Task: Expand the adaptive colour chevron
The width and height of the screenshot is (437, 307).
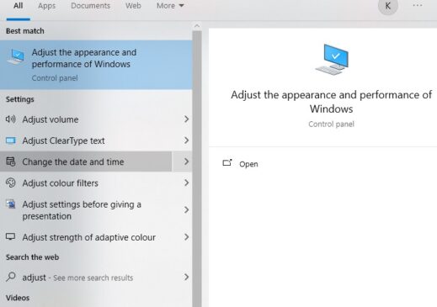Action: 186,237
